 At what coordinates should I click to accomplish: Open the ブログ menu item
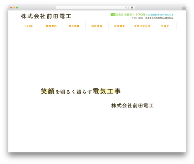coord(165,26)
